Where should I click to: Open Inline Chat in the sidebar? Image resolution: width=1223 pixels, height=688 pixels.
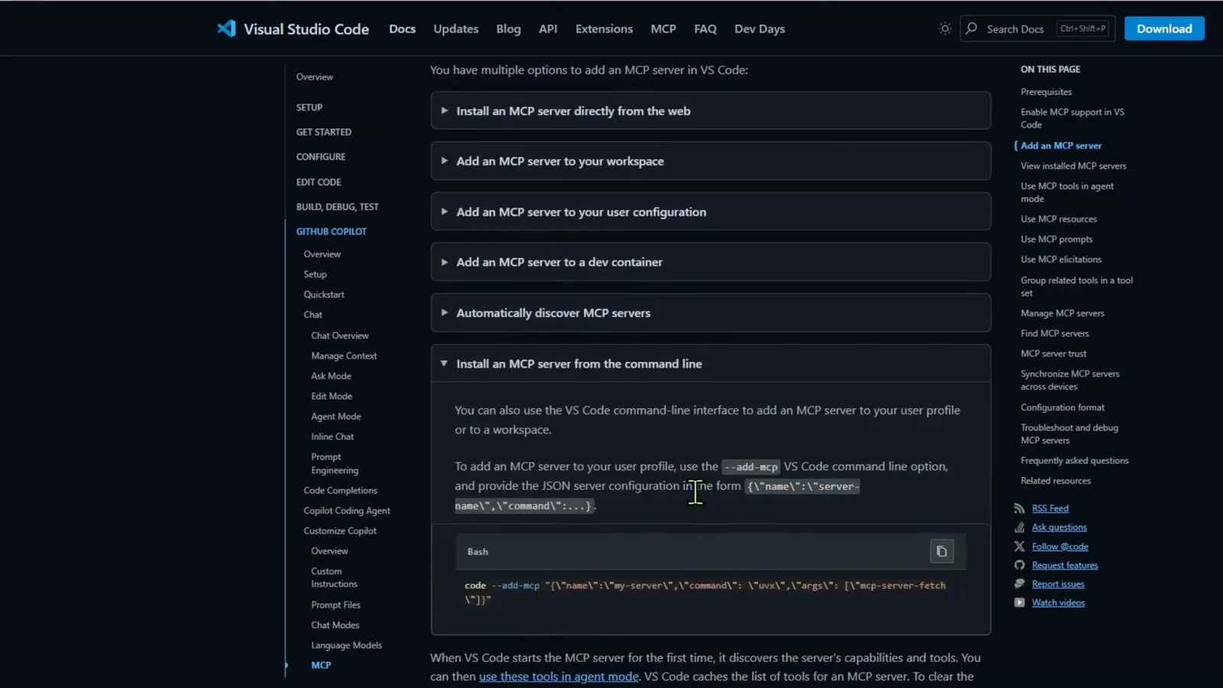(x=333, y=437)
